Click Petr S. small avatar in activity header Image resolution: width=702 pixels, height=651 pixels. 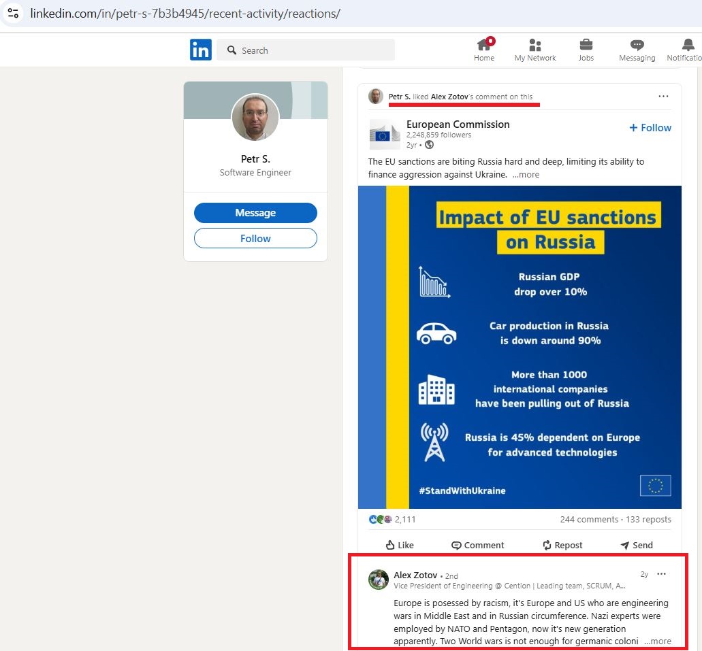[376, 96]
